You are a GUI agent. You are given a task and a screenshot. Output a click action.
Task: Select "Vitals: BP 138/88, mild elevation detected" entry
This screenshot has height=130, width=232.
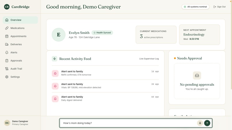(105, 86)
